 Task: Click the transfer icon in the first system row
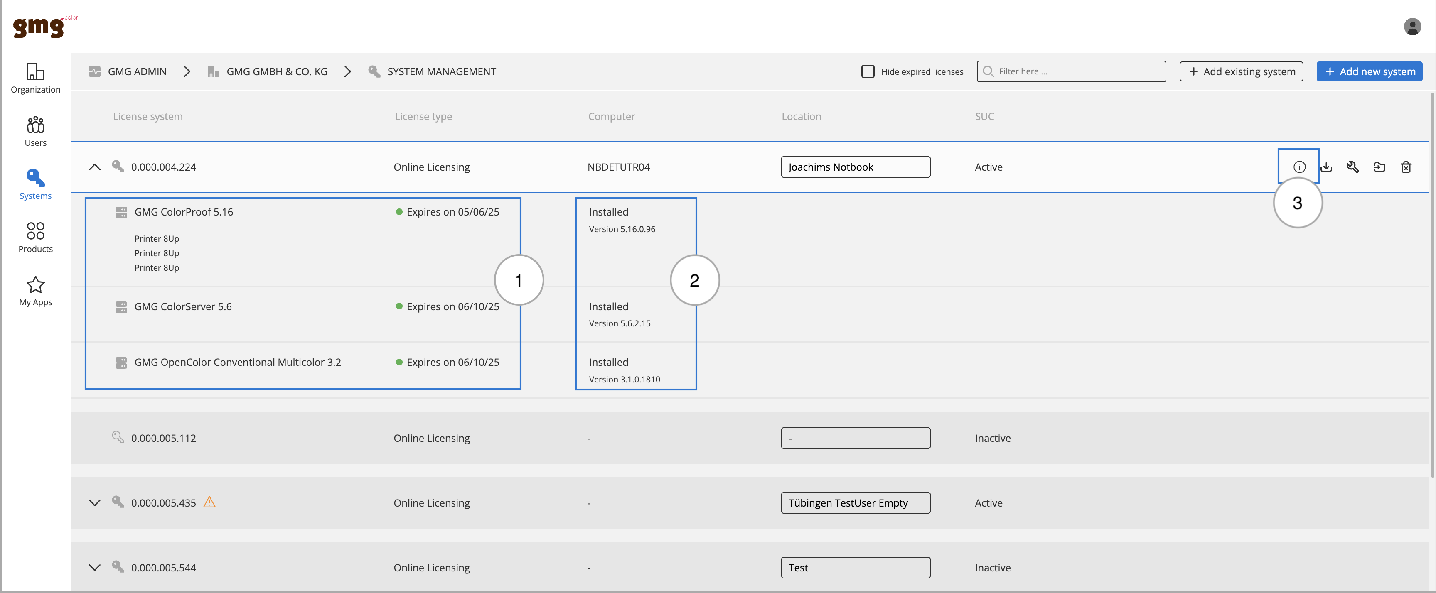tap(1379, 167)
